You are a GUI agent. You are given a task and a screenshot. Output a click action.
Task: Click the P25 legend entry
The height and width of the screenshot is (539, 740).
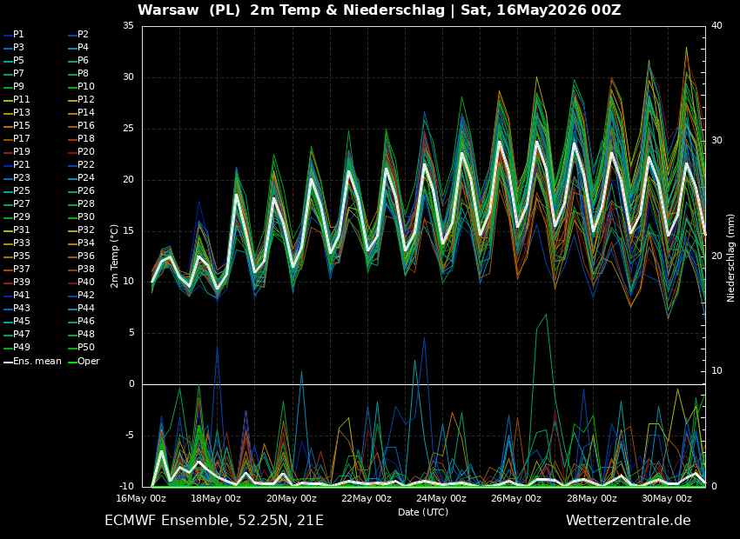(x=17, y=190)
